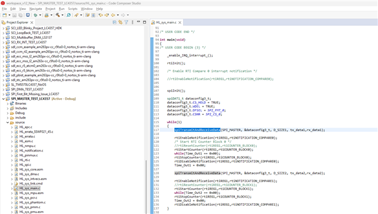Close the Project Explorer tab
Image resolution: width=378 pixels, height=214 pixels.
click(x=31, y=22)
